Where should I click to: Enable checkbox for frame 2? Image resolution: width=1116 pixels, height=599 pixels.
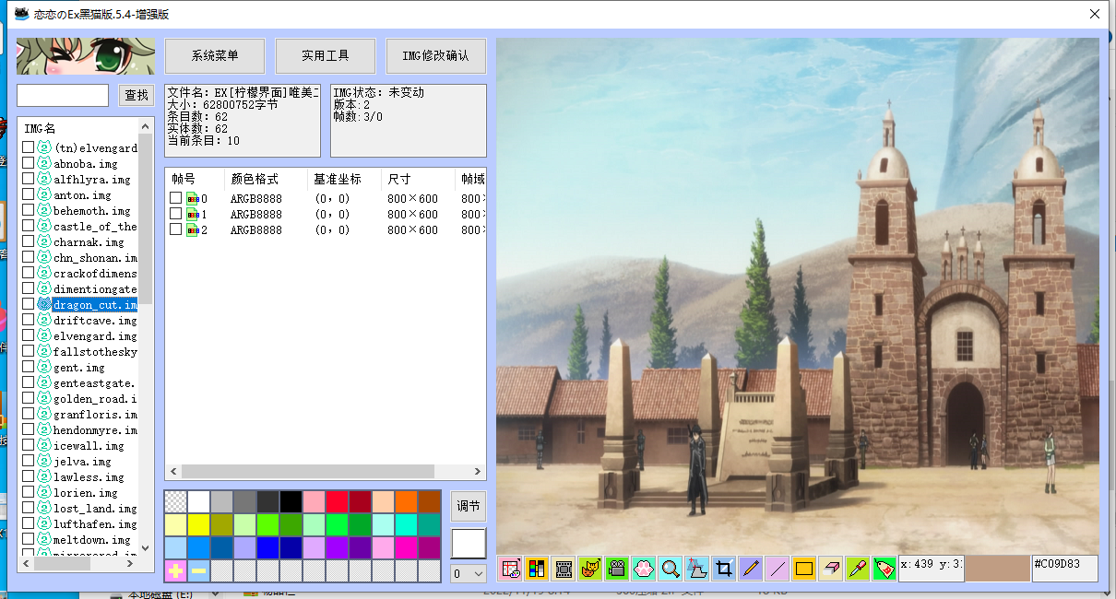(x=175, y=229)
